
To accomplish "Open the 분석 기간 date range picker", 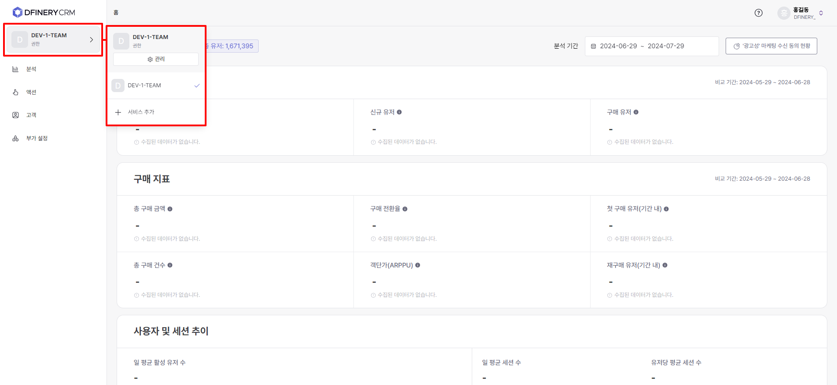I will pos(652,46).
